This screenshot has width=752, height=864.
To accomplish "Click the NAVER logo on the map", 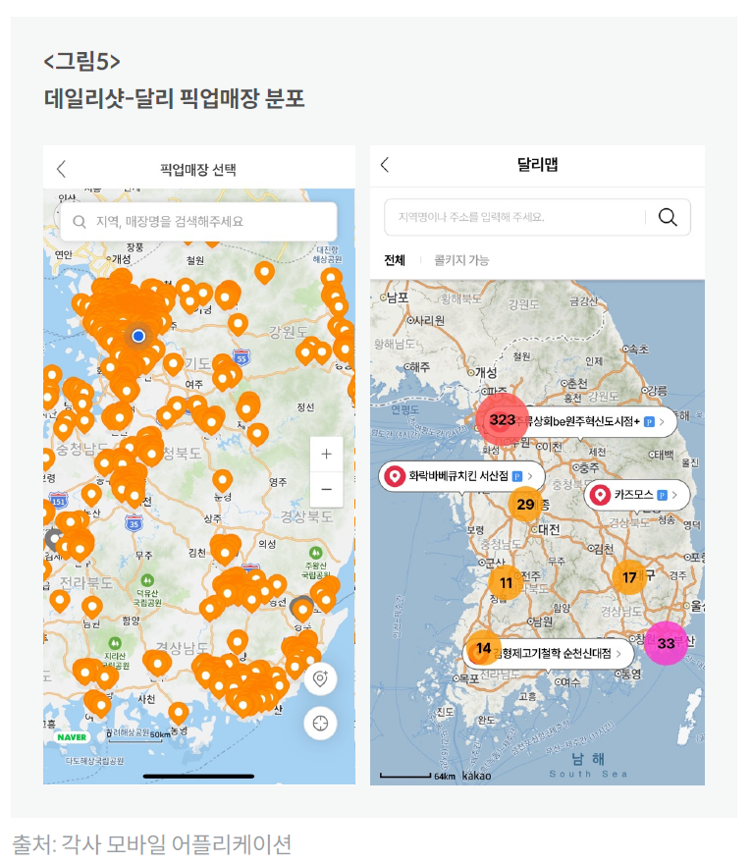I will 72,737.
